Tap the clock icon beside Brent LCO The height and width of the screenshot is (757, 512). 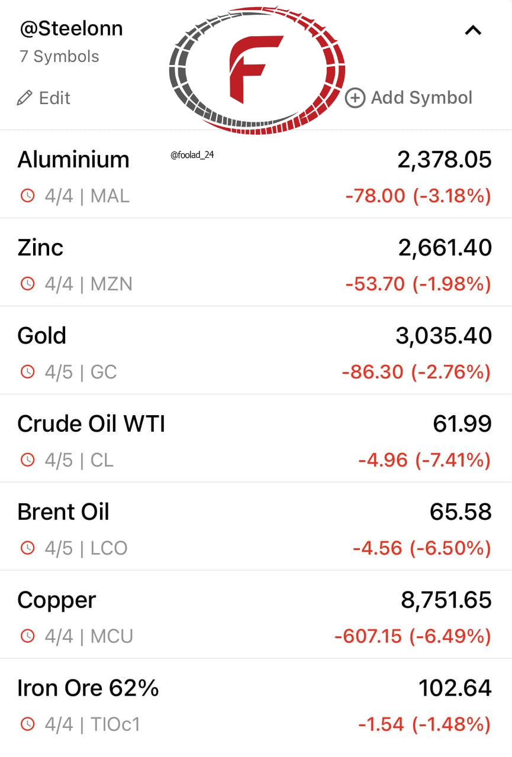[x=28, y=548]
